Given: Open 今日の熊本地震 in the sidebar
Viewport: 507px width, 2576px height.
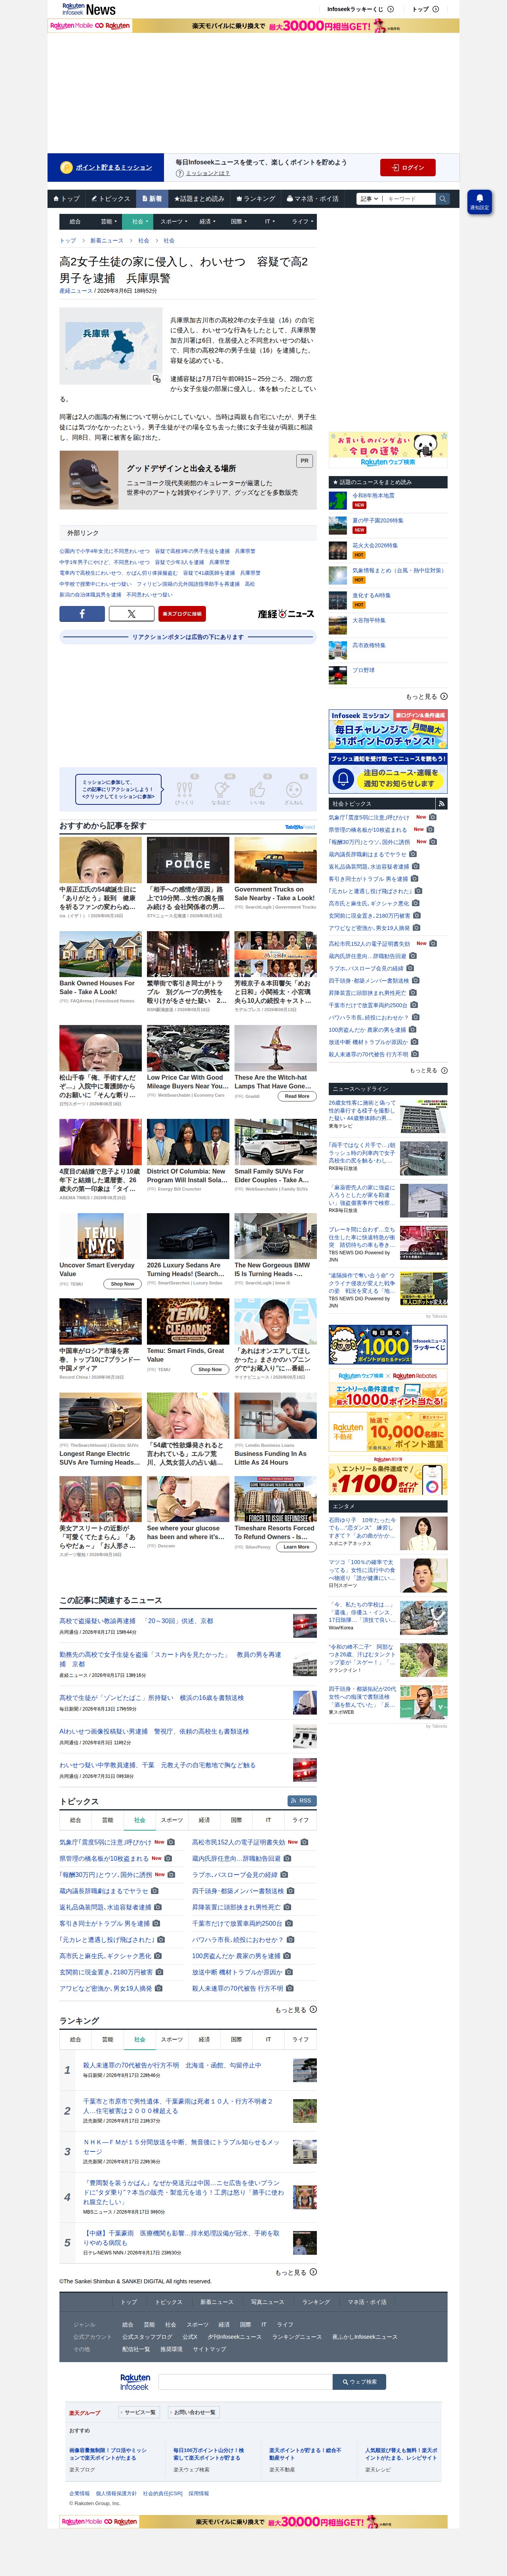Looking at the screenshot, I should pos(374,496).
